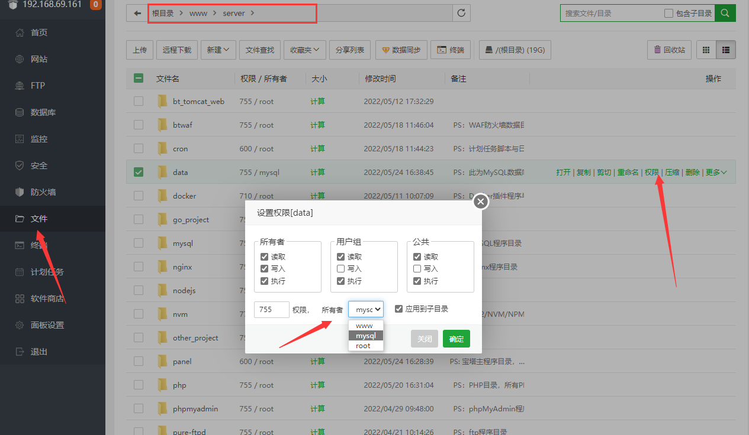Click the green 确定 button

click(456, 339)
